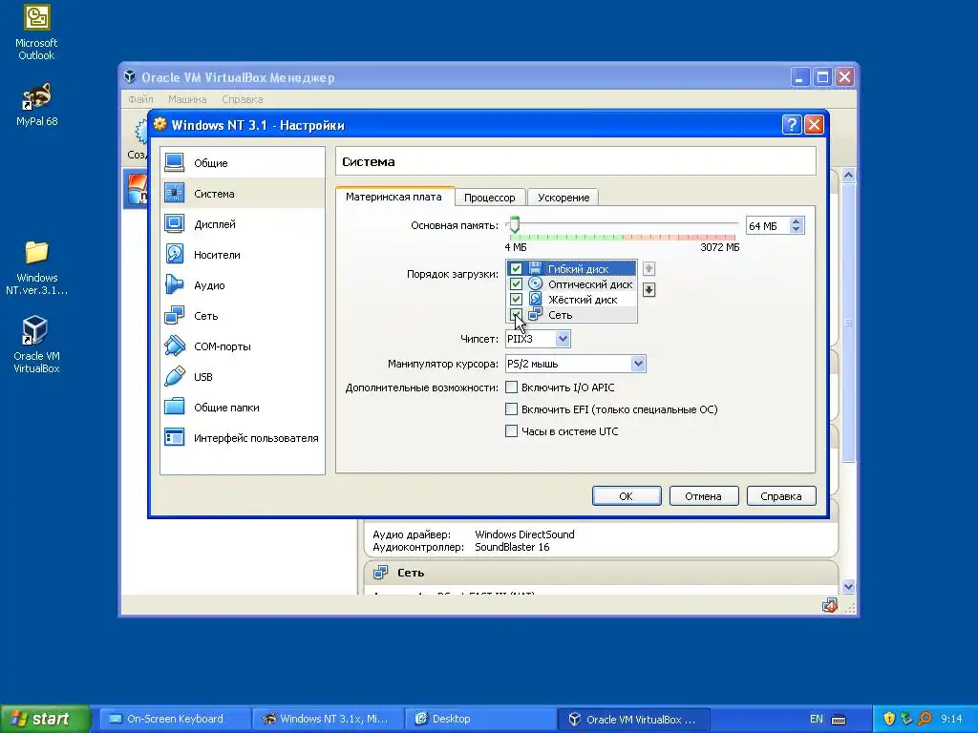This screenshot has height=733, width=978.
Task: Move boot device down with arrow icon
Action: point(648,290)
